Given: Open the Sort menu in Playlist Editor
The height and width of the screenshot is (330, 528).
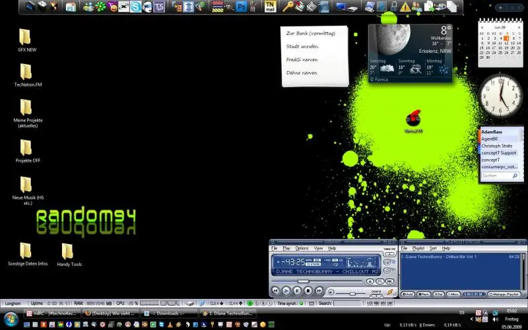Looking at the screenshot, I should 433,248.
